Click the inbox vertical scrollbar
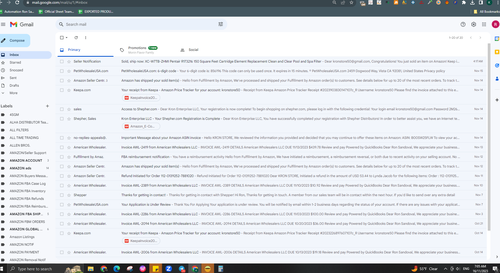This screenshot has width=500, height=273. (489, 137)
